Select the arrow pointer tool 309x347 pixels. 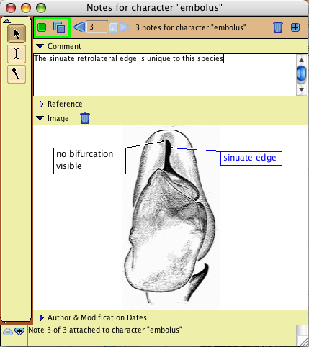click(17, 34)
